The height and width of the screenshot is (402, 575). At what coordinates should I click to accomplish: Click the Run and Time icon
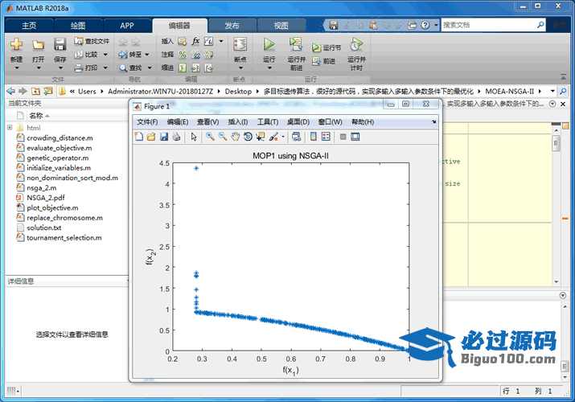[x=356, y=44]
